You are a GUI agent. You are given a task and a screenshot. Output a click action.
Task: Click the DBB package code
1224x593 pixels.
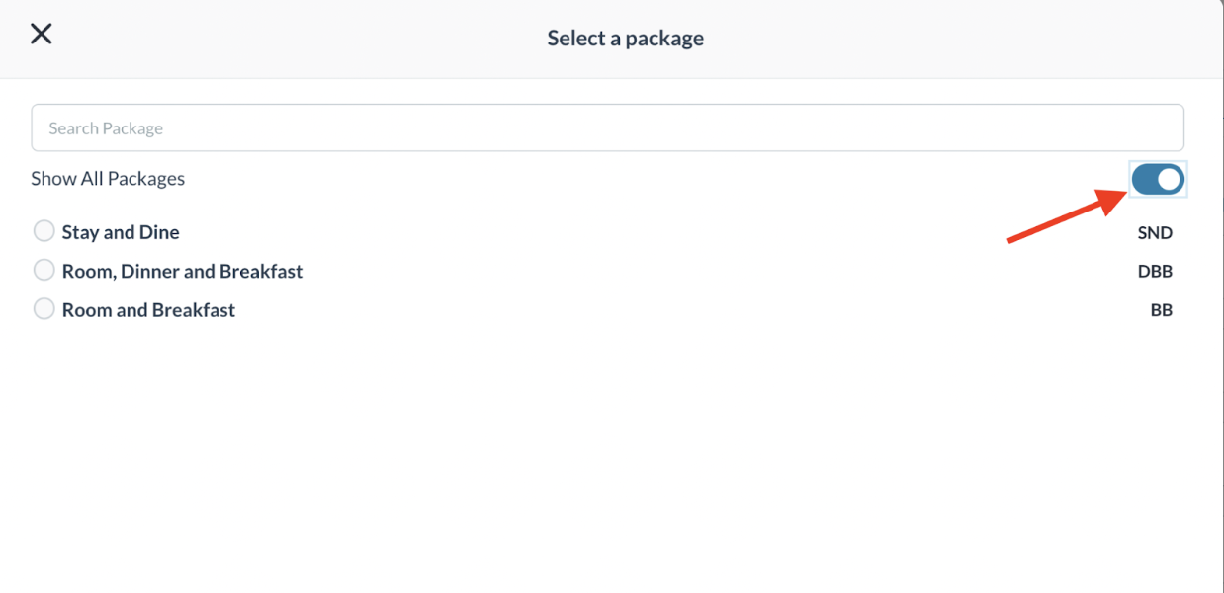click(x=1155, y=272)
